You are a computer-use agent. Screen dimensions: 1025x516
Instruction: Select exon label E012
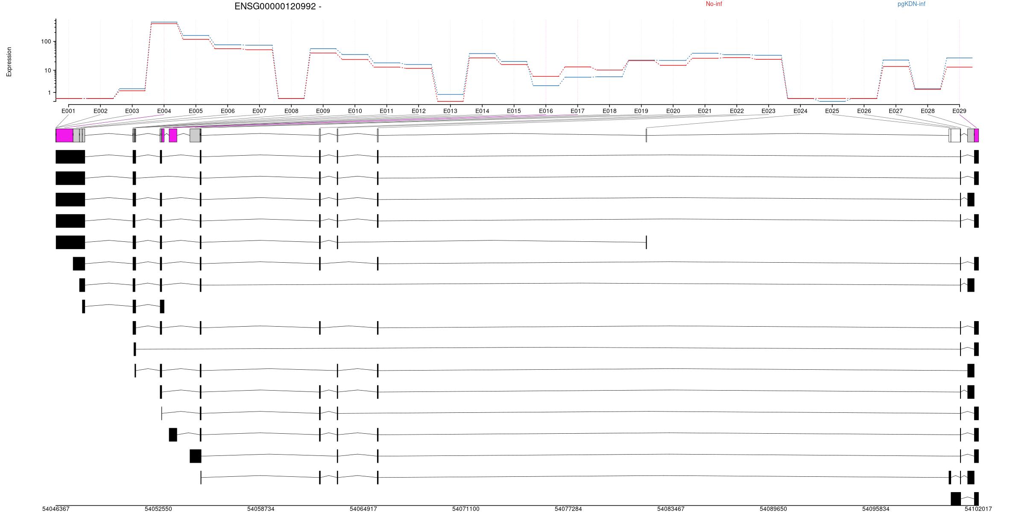[419, 111]
